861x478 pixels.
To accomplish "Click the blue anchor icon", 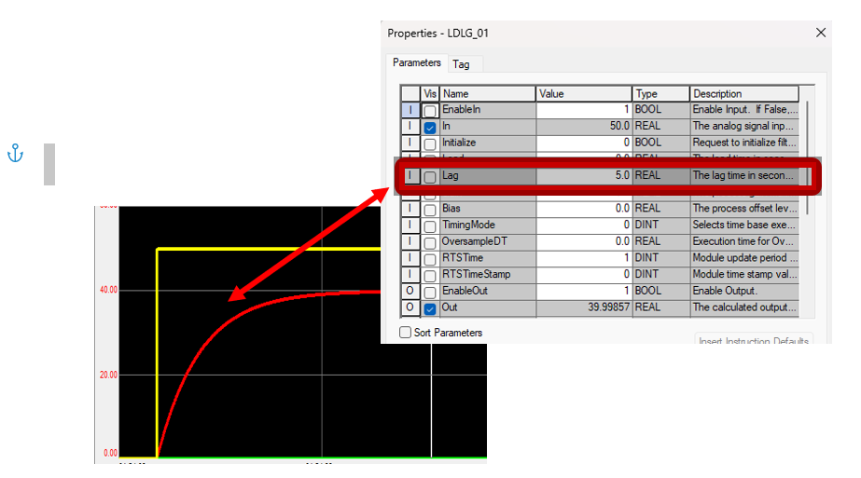I will (15, 153).
